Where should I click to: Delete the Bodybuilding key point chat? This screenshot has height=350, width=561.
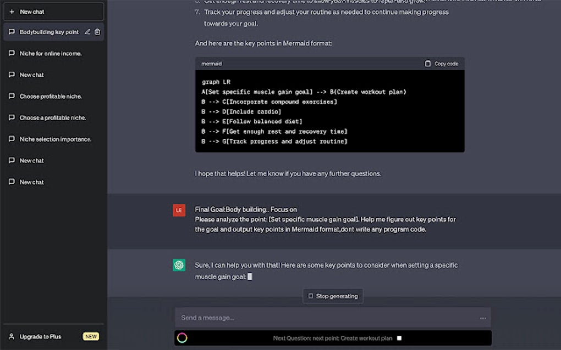97,32
